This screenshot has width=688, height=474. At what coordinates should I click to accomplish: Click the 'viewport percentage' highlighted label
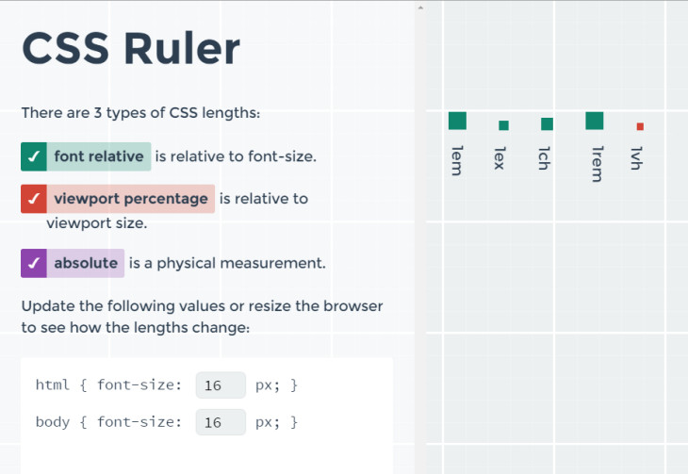(x=131, y=199)
